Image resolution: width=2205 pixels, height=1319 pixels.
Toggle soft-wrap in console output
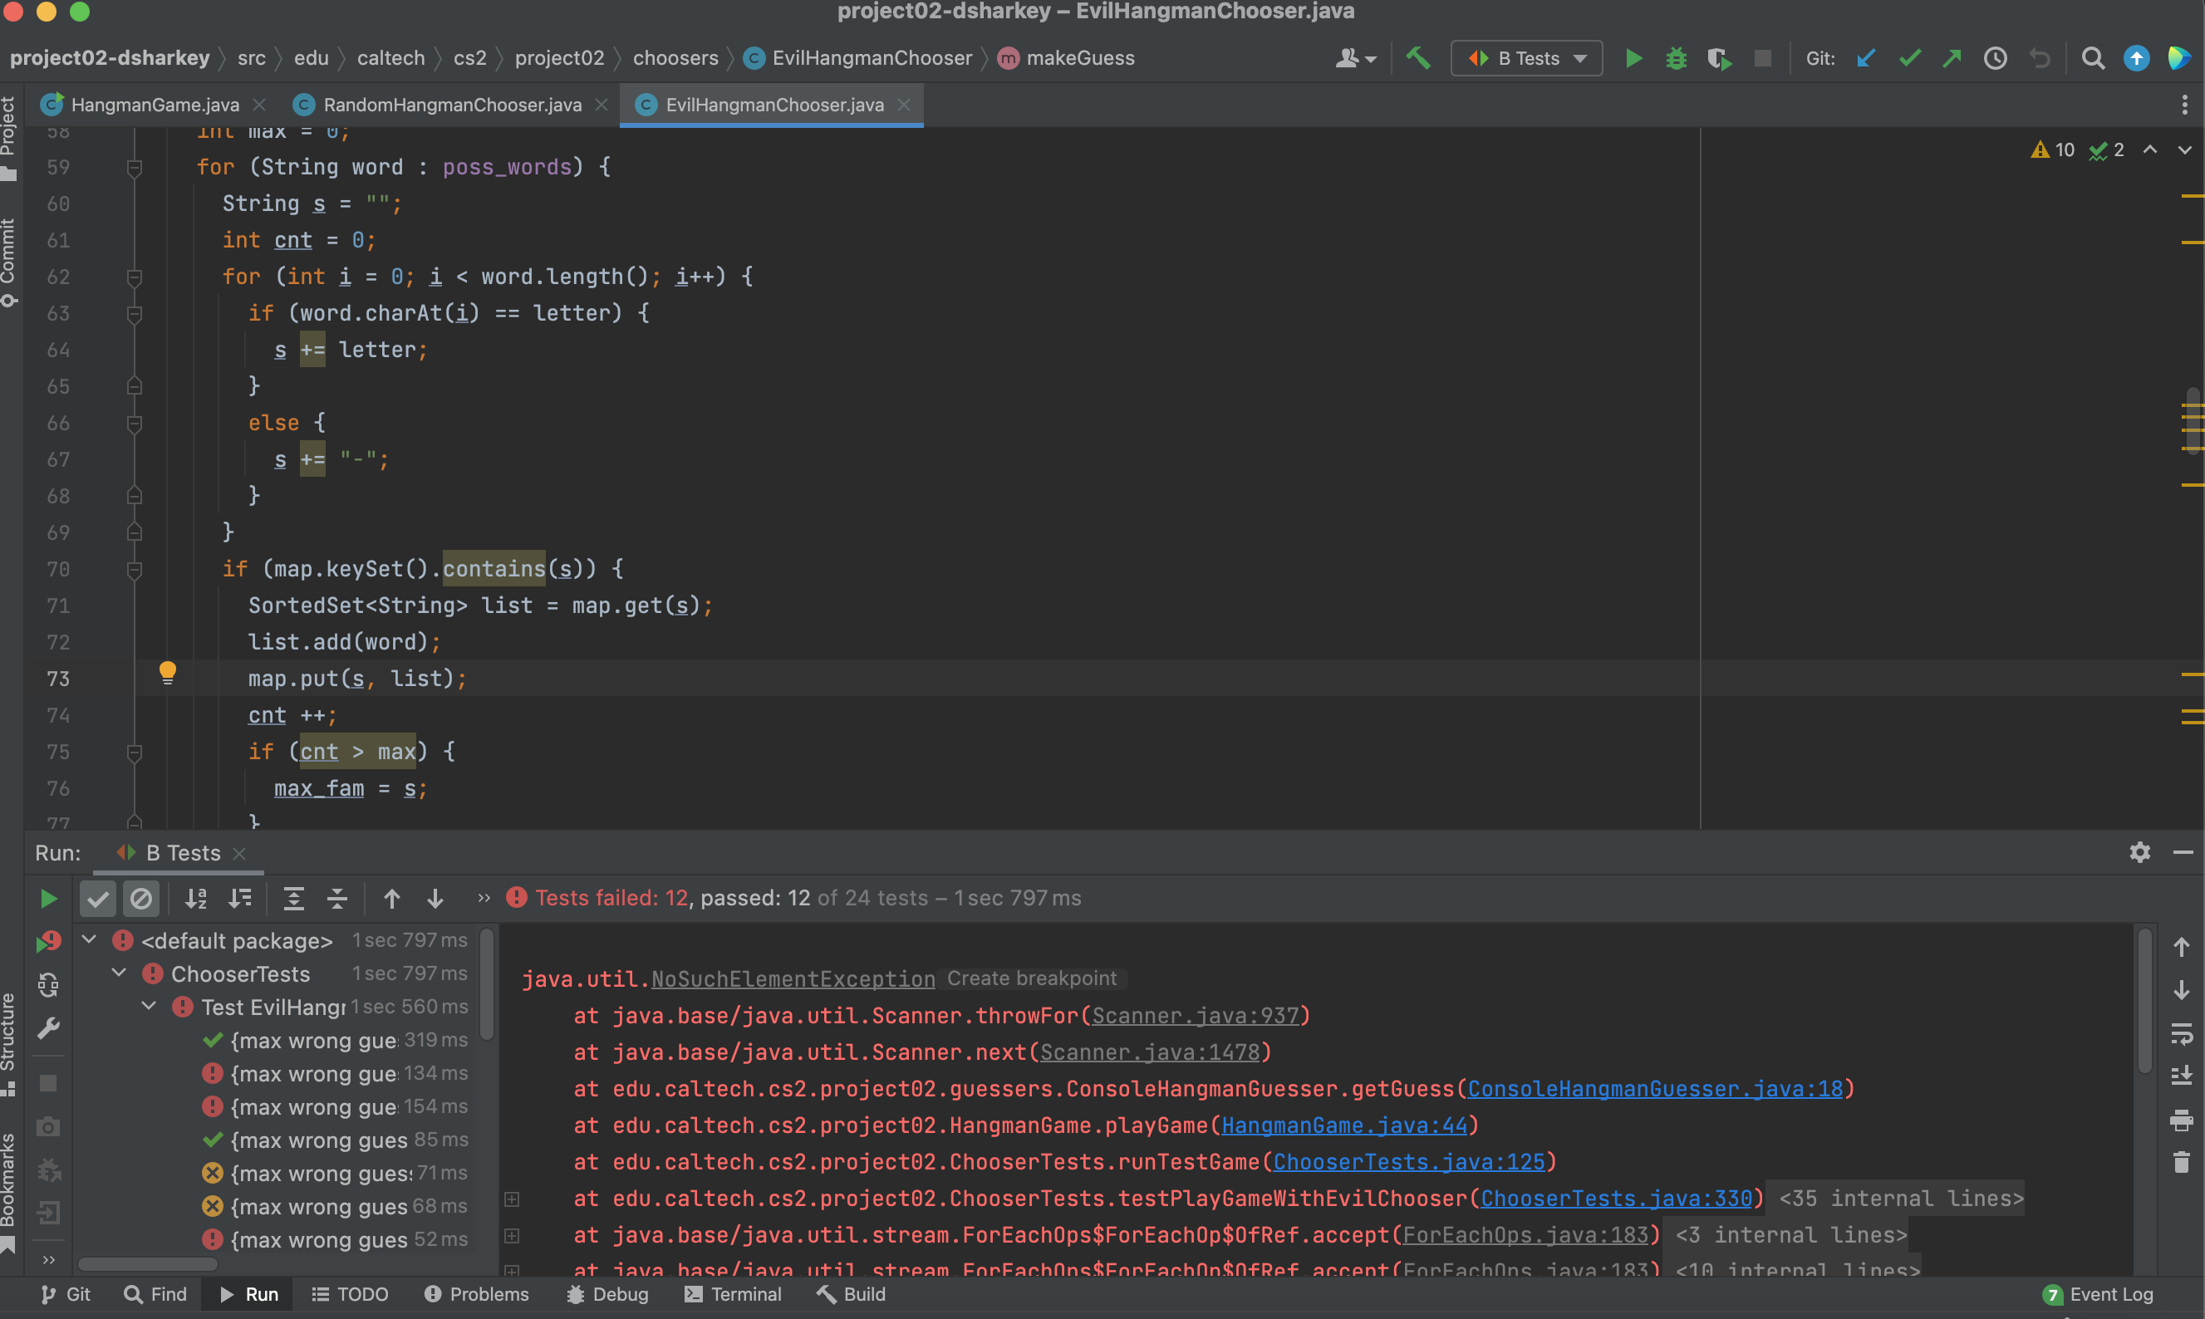tap(2181, 1034)
